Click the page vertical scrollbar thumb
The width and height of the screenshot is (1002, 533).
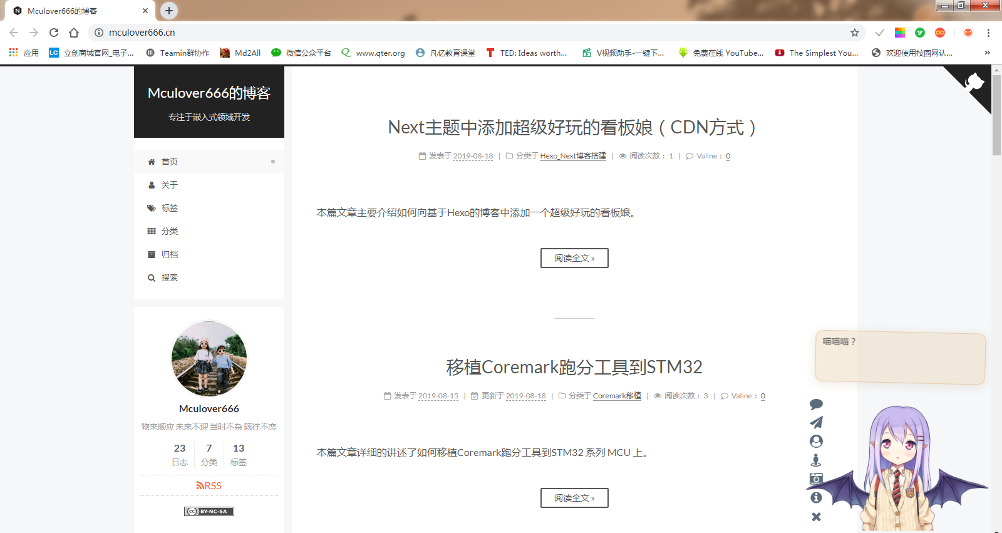click(996, 116)
